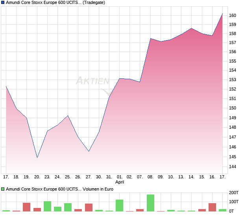Click the date label '09.' on the x-axis
The width and height of the screenshot is (244, 215).
coord(161,177)
